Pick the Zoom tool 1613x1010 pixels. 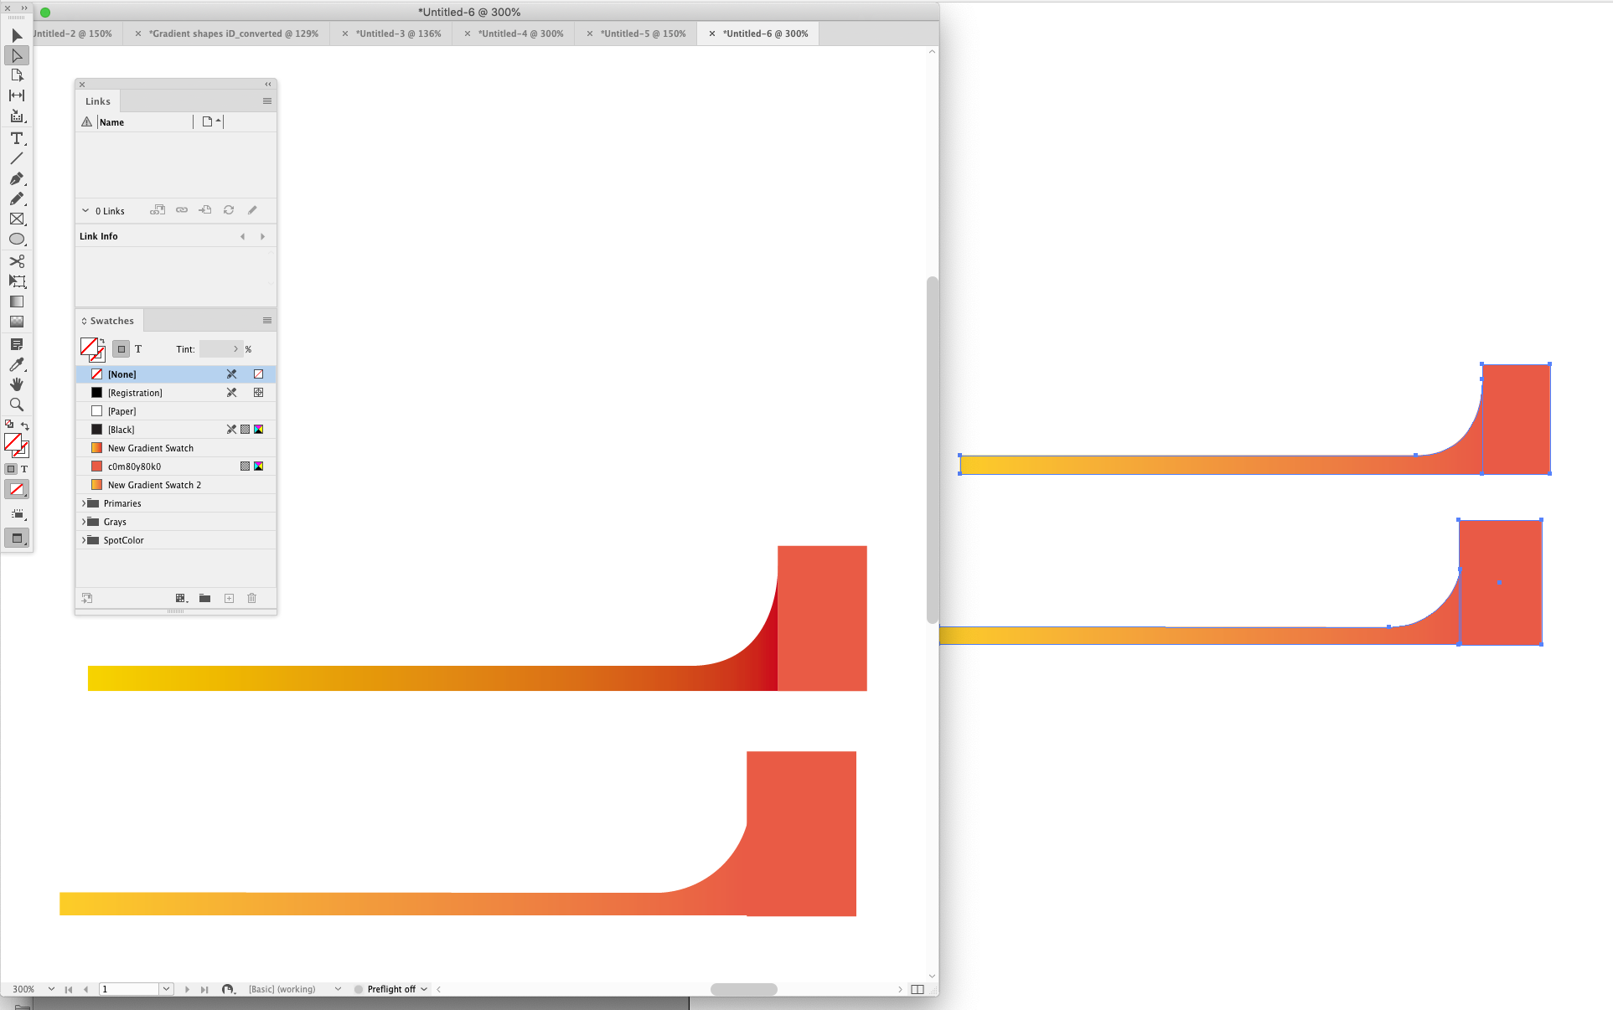point(18,405)
